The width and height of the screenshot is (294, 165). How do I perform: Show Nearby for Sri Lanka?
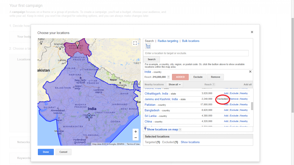pos(244,116)
